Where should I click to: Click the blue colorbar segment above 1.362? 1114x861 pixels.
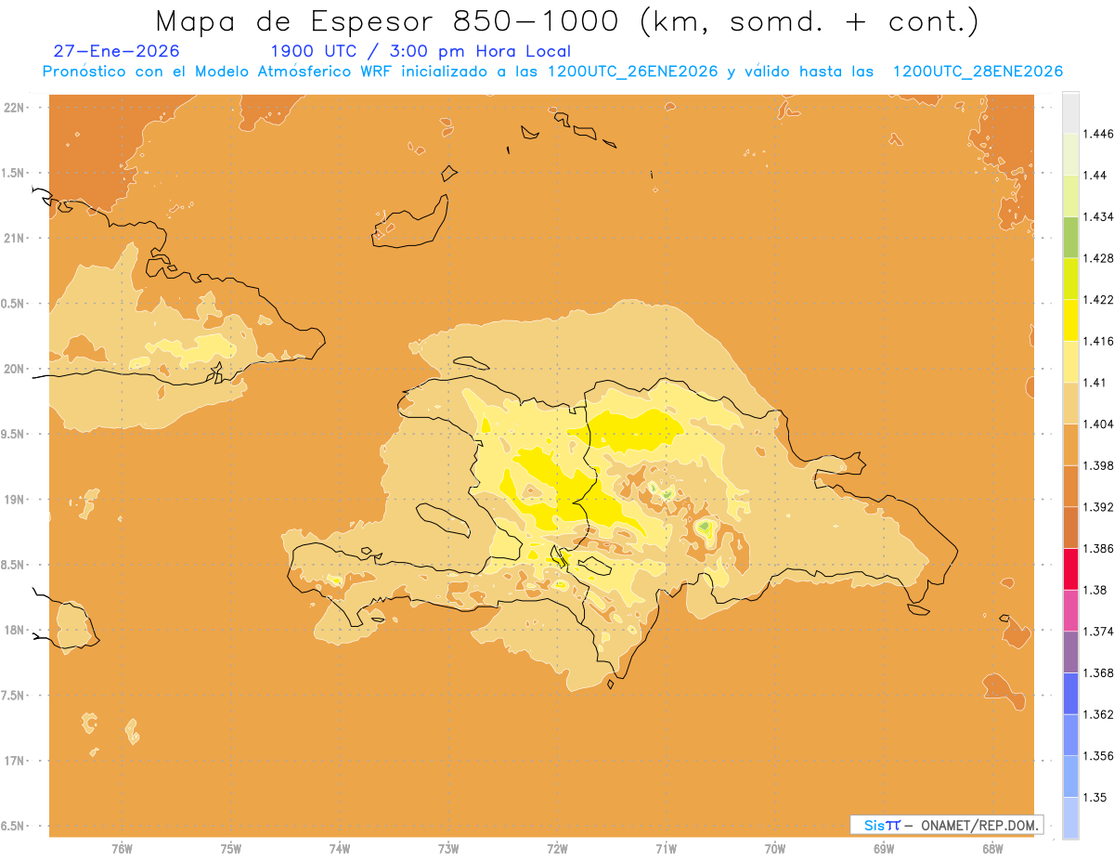[x=1070, y=694]
